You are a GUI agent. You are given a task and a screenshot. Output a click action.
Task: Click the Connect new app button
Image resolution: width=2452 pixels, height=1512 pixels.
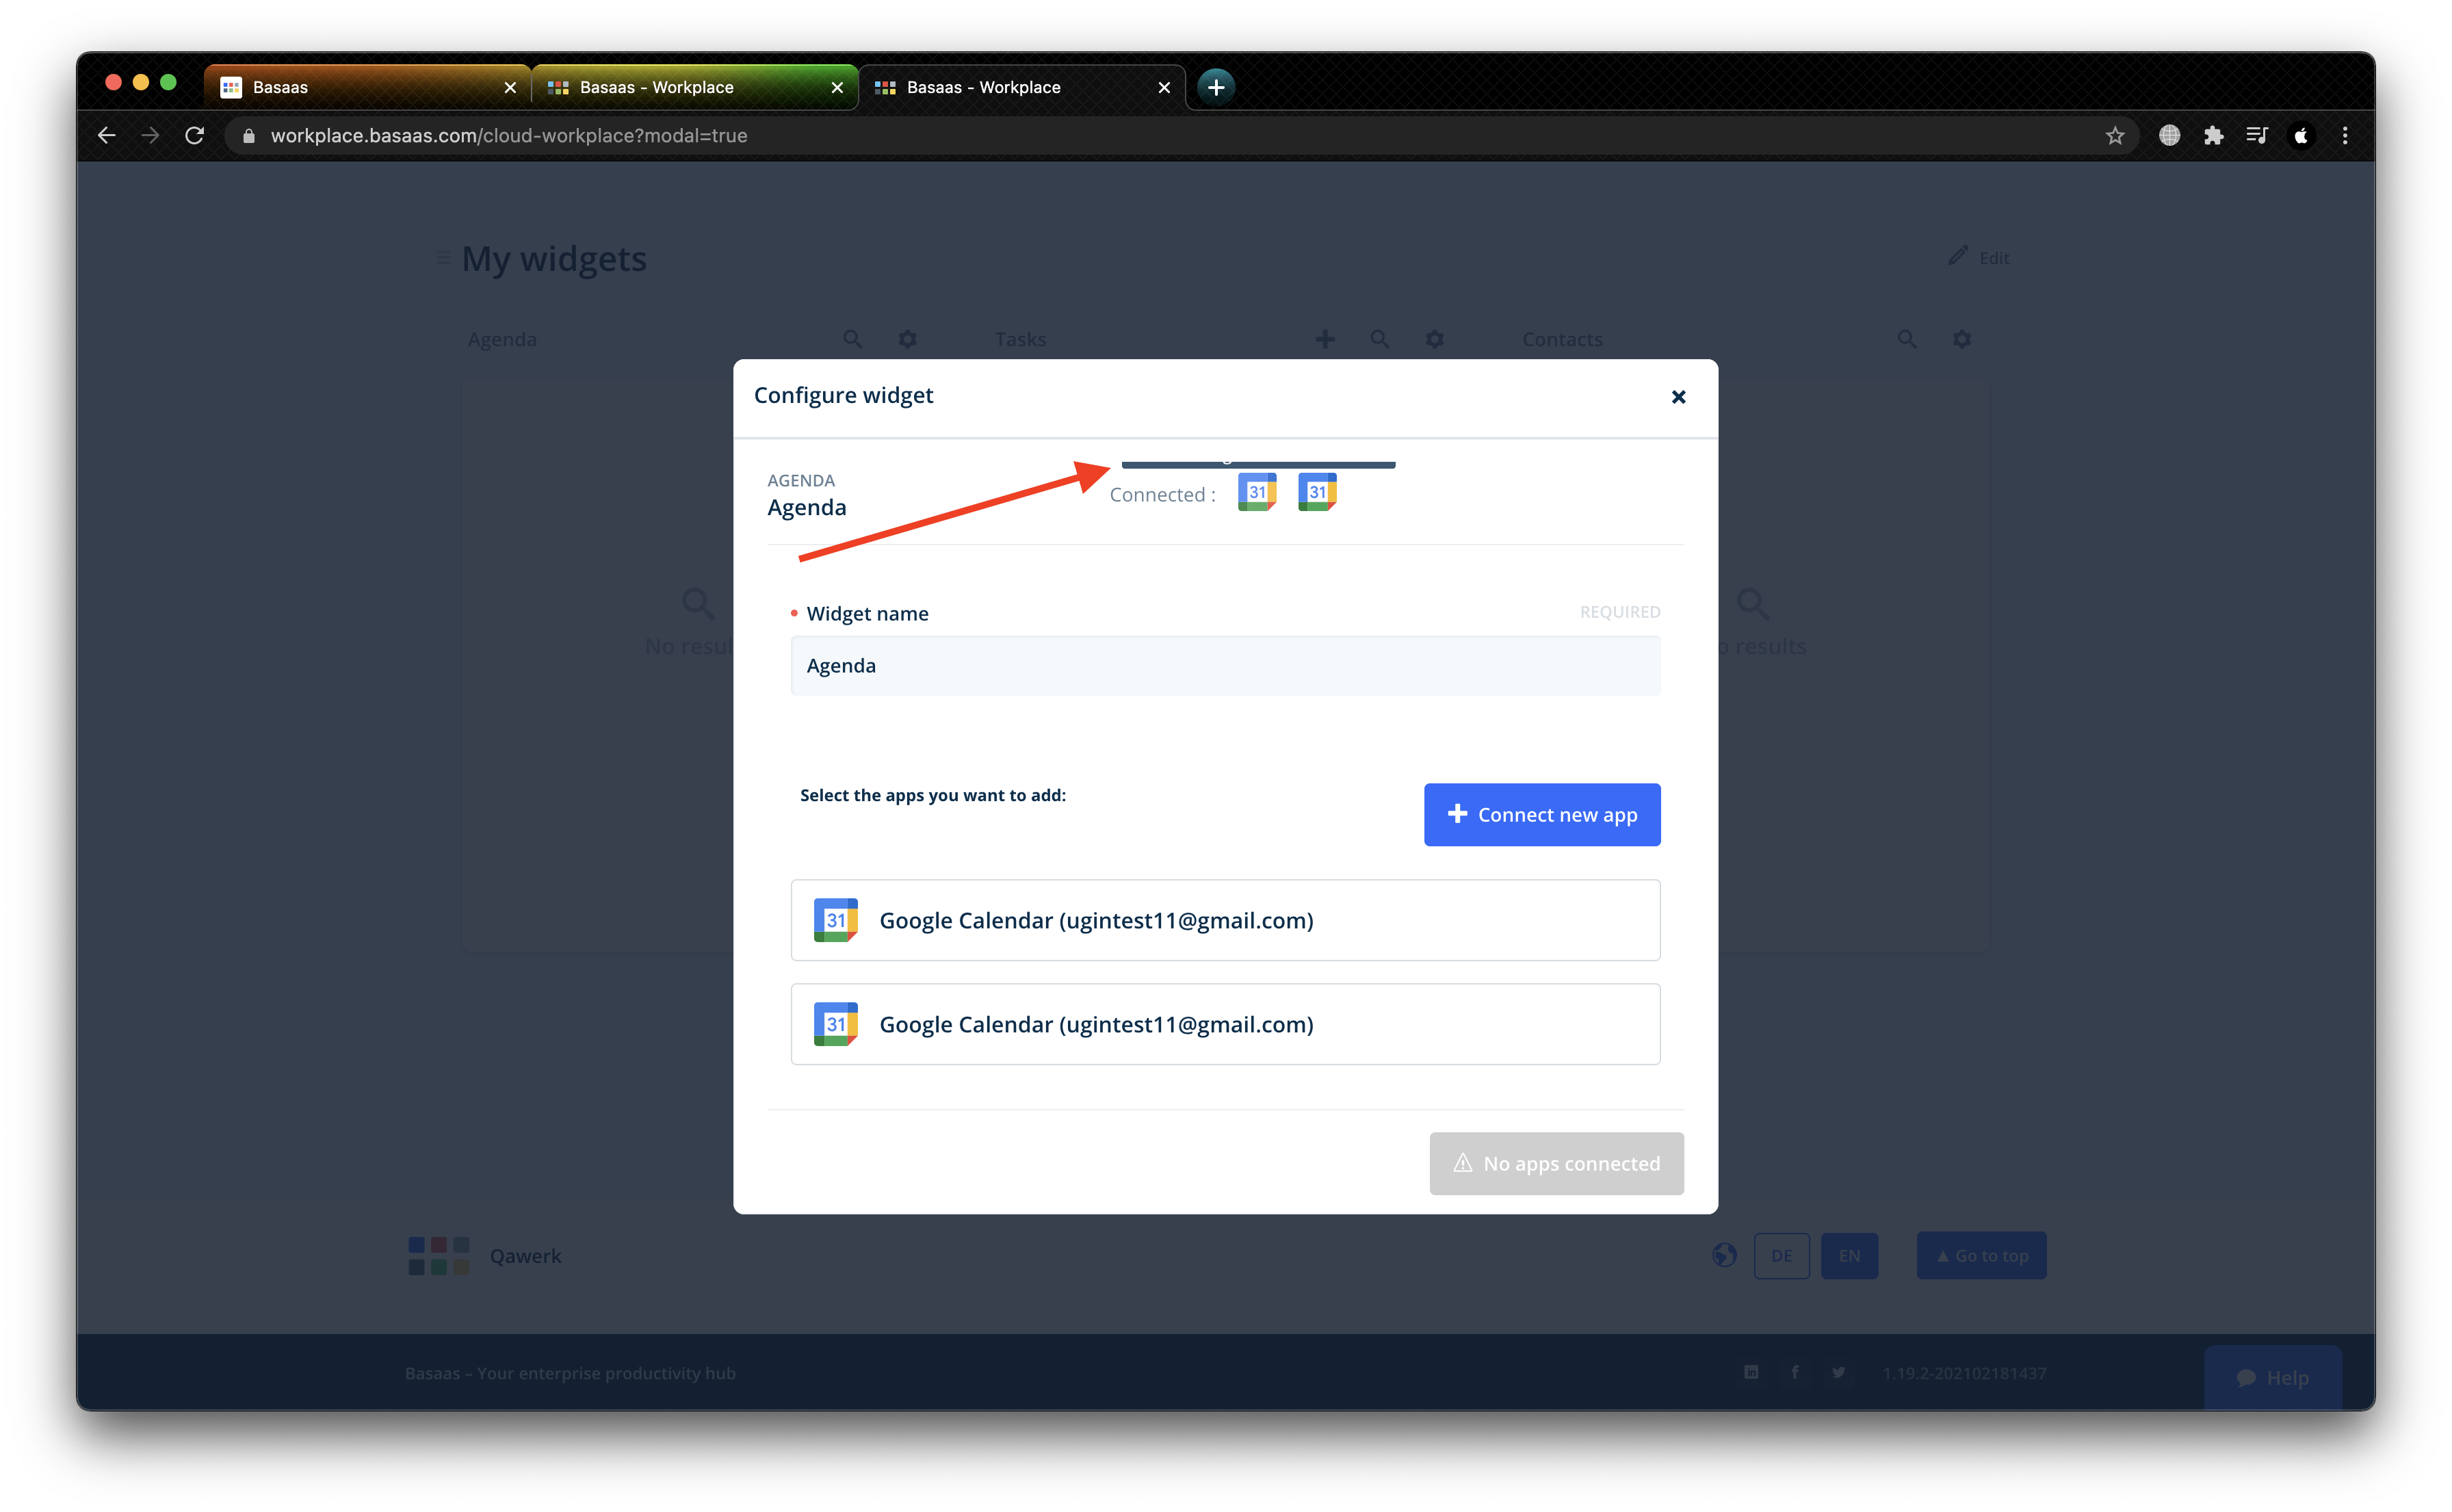point(1541,814)
